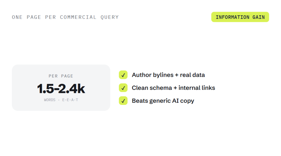
Task: Click the word GAIN in the green badge
Action: [258, 17]
